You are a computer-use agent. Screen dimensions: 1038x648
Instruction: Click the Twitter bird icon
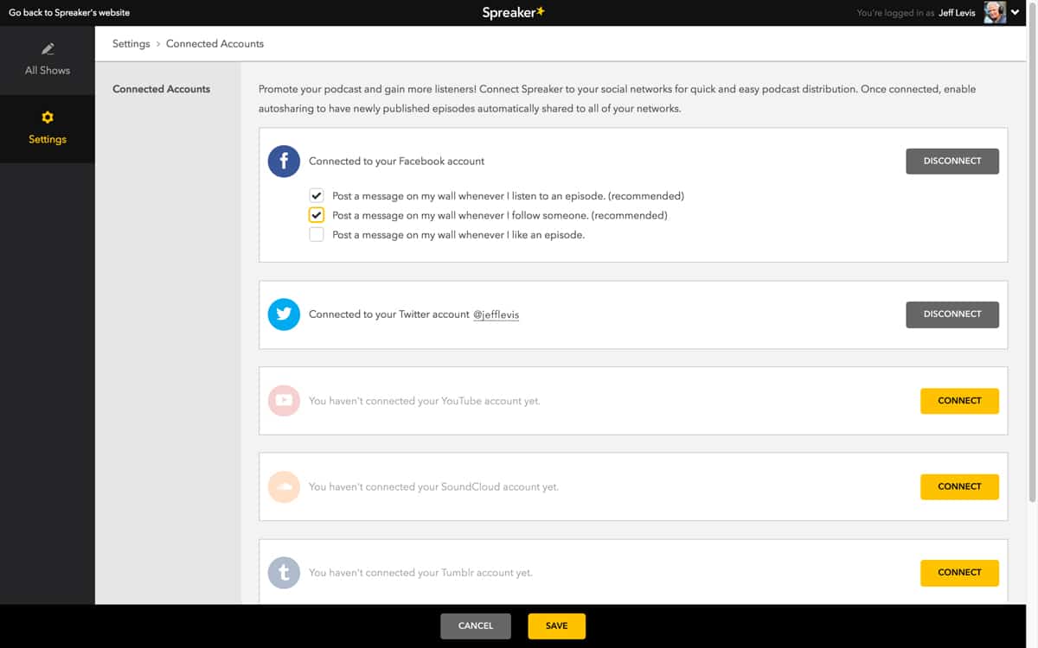(284, 314)
